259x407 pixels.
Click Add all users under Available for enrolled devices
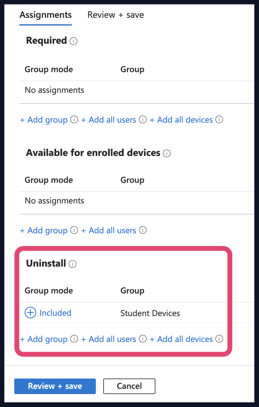coord(108,230)
